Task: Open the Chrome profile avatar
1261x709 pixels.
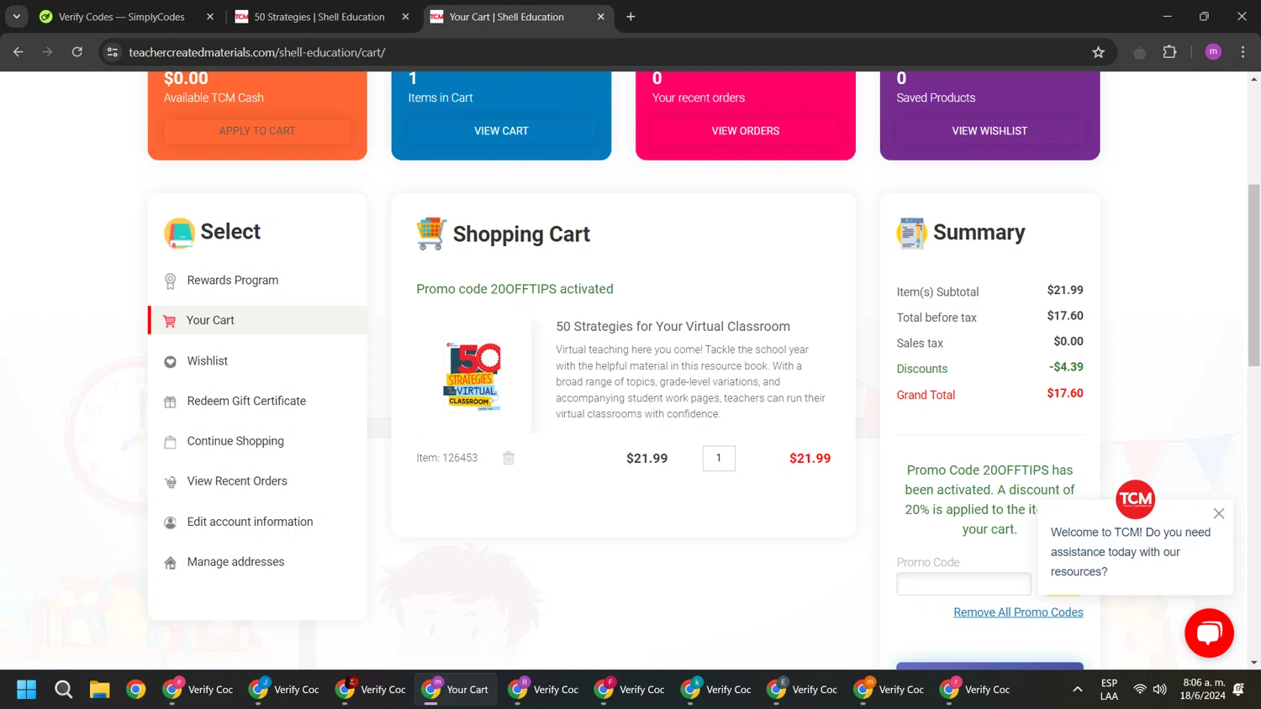Action: 1213,52
